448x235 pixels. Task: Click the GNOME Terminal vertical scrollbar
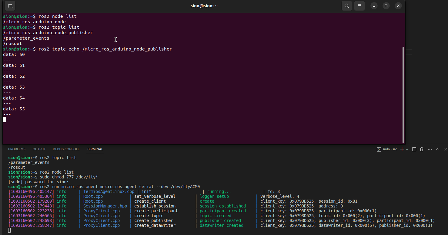click(x=403, y=95)
